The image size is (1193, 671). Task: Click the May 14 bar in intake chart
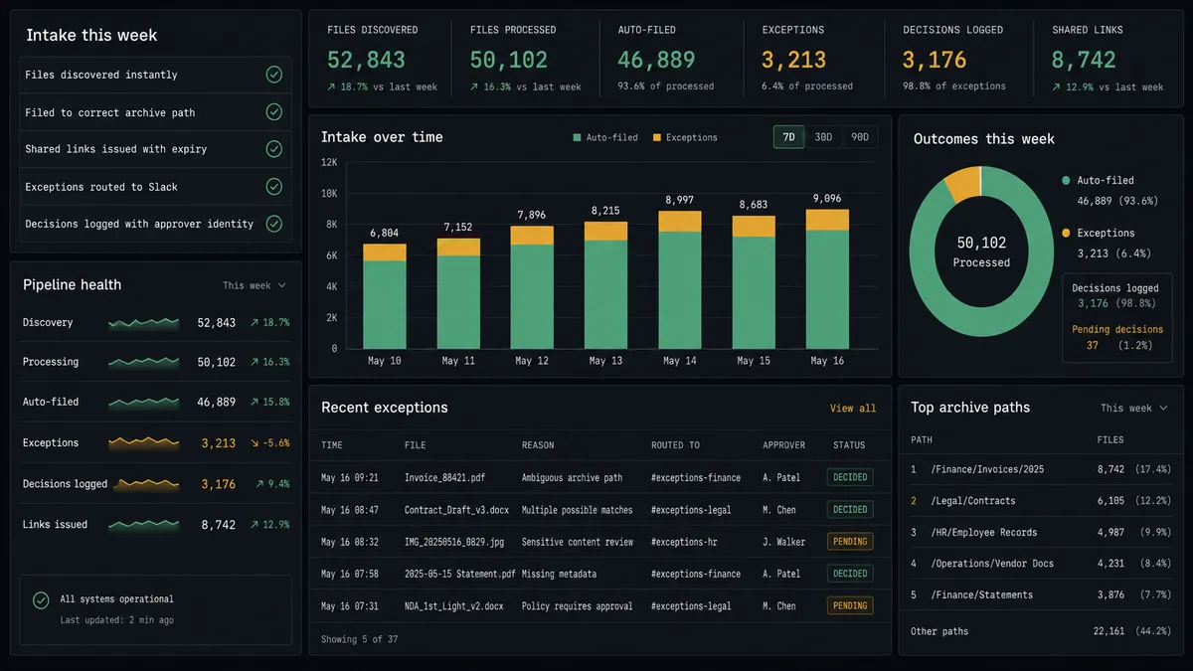coord(679,279)
